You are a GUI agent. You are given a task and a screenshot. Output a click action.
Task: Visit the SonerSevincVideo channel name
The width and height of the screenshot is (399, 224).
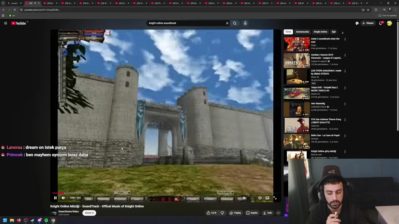pyautogui.click(x=69, y=212)
